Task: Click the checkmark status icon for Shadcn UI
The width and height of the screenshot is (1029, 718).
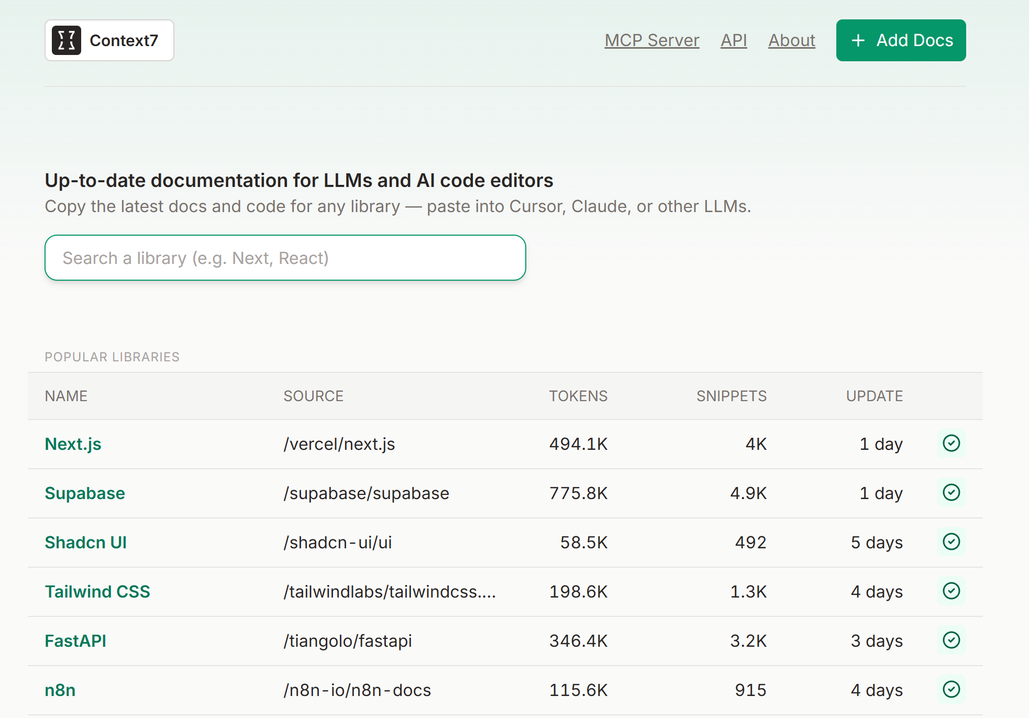Action: 951,542
